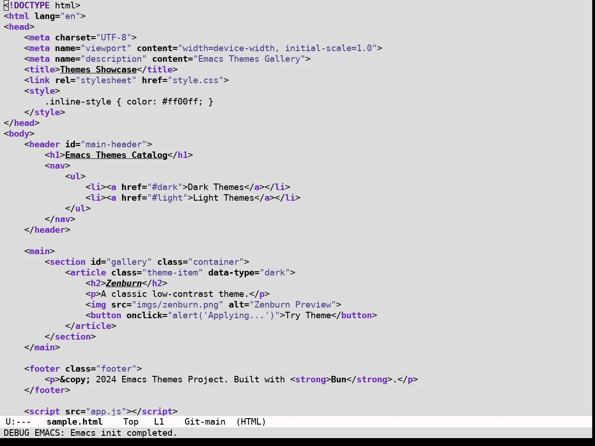Click the "#light" href value
This screenshot has height=446, width=595.
(167, 198)
